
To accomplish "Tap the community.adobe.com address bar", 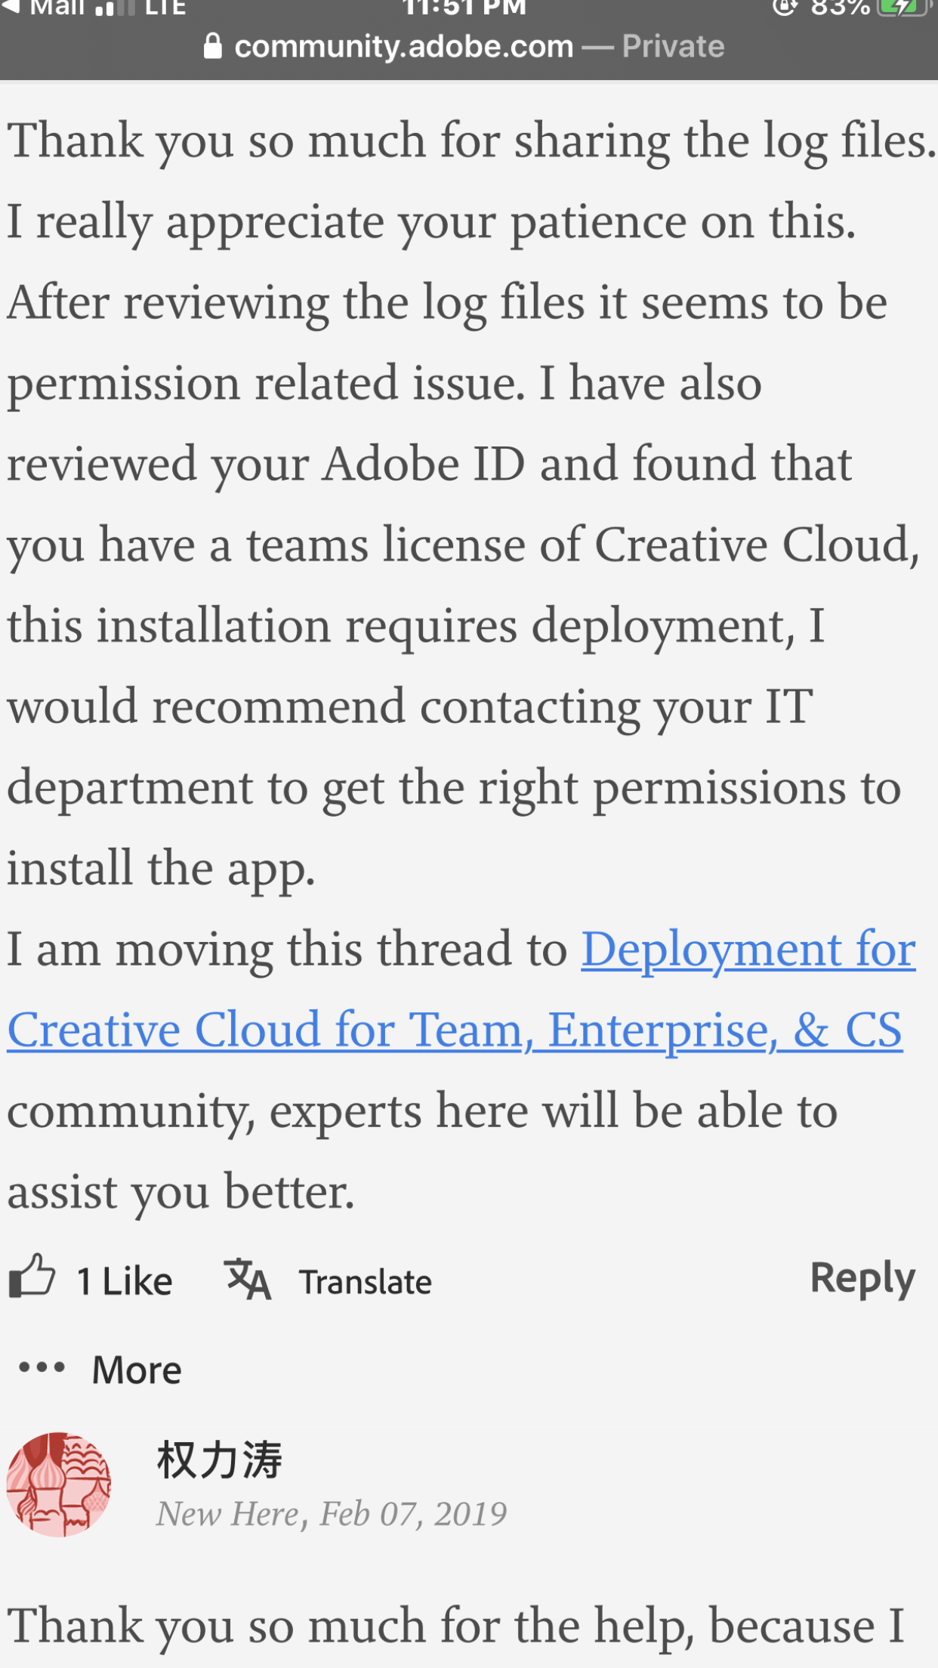I will pos(404,47).
